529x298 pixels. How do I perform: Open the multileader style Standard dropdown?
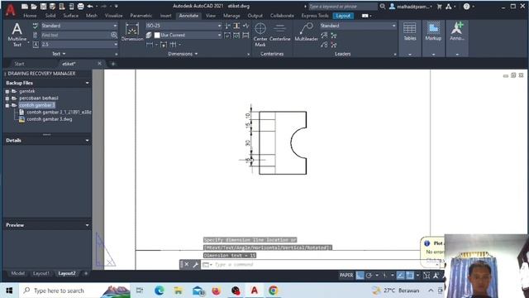click(x=358, y=26)
